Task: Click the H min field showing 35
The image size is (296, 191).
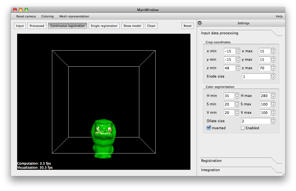Action: pyautogui.click(x=229, y=96)
